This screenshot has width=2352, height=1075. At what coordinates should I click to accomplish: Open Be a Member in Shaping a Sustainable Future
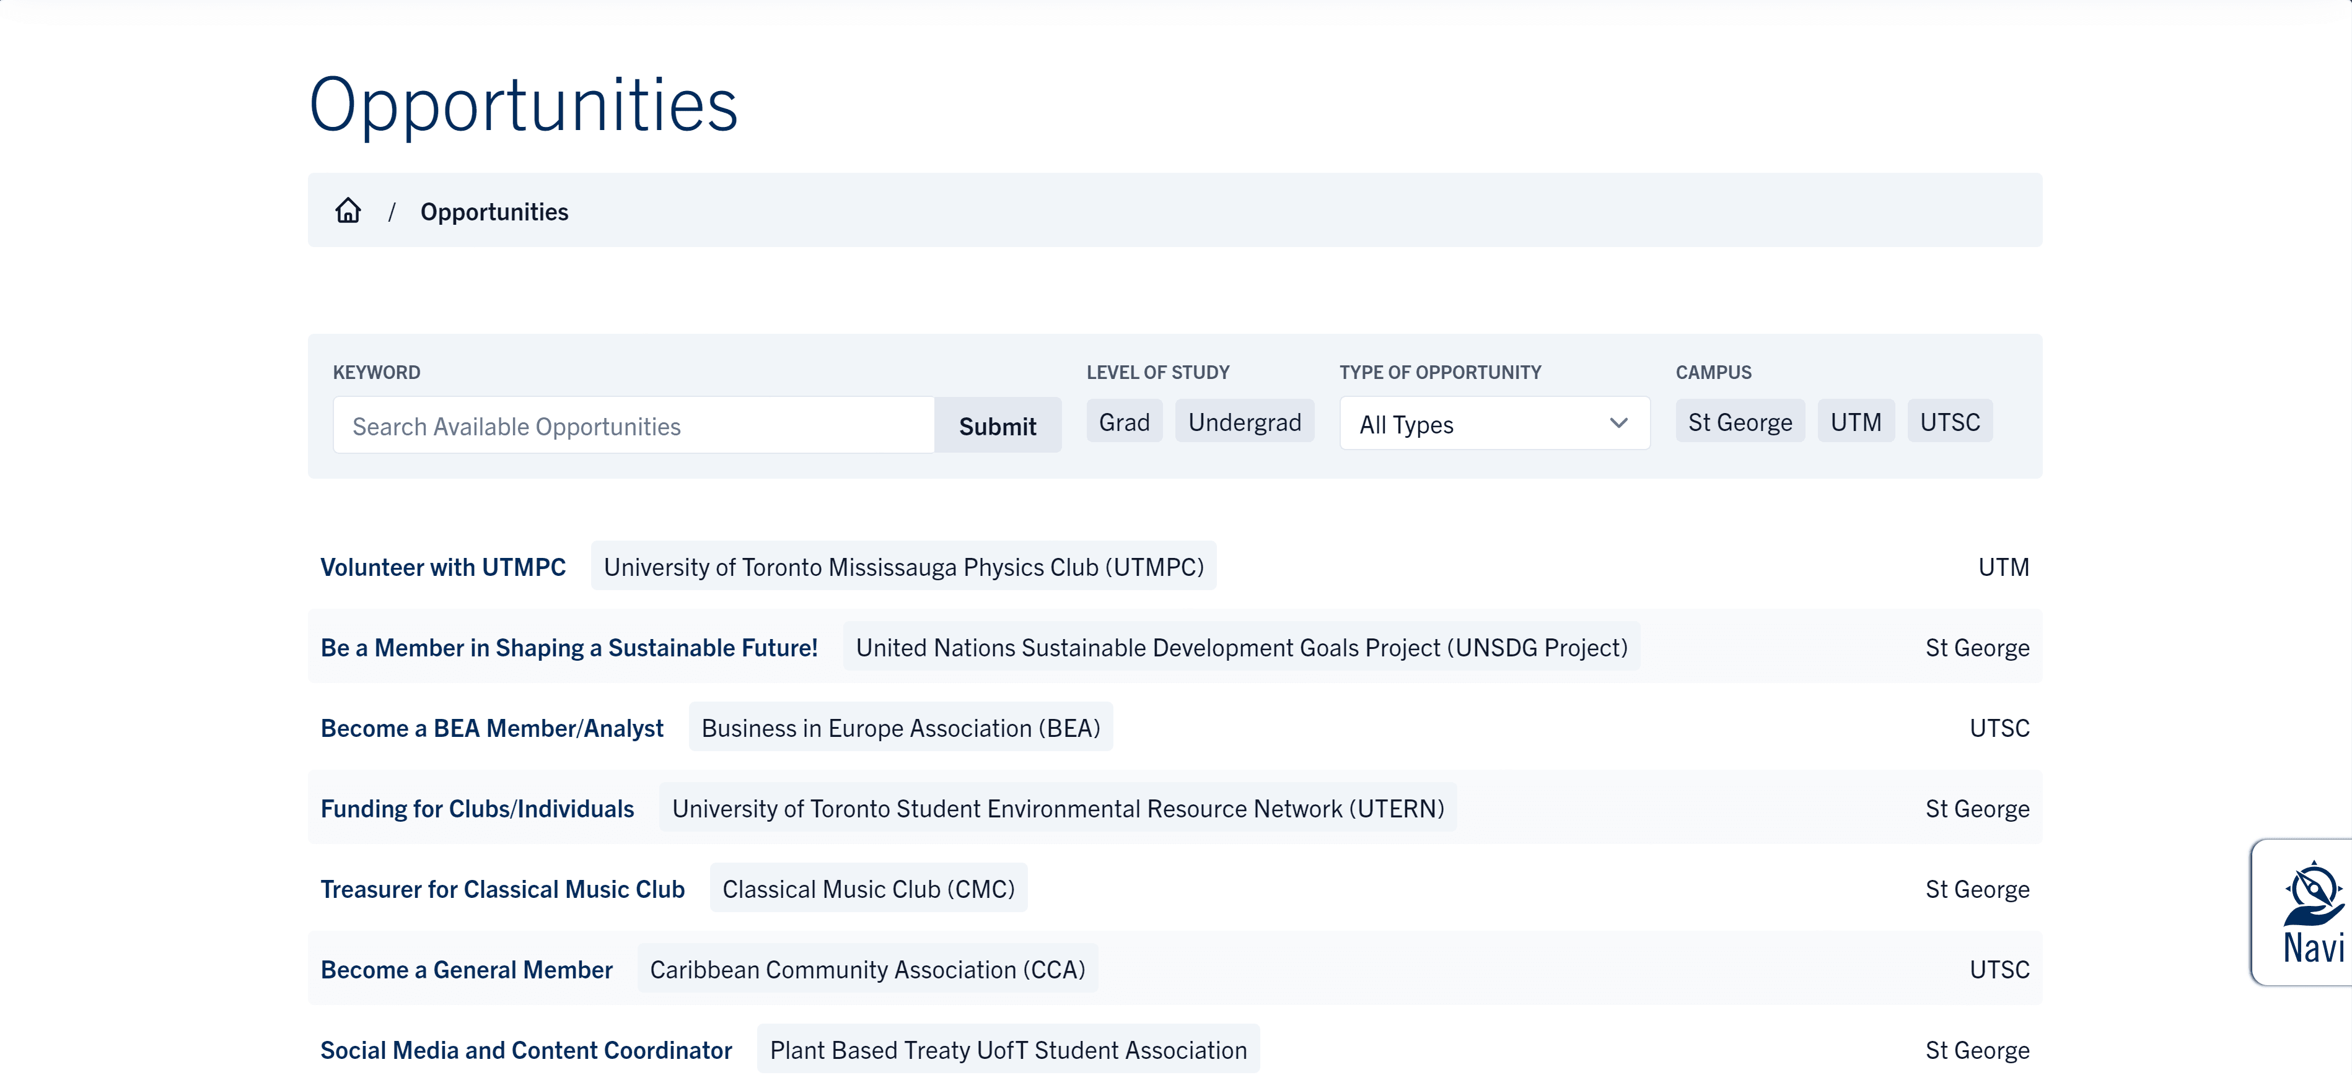pos(569,647)
